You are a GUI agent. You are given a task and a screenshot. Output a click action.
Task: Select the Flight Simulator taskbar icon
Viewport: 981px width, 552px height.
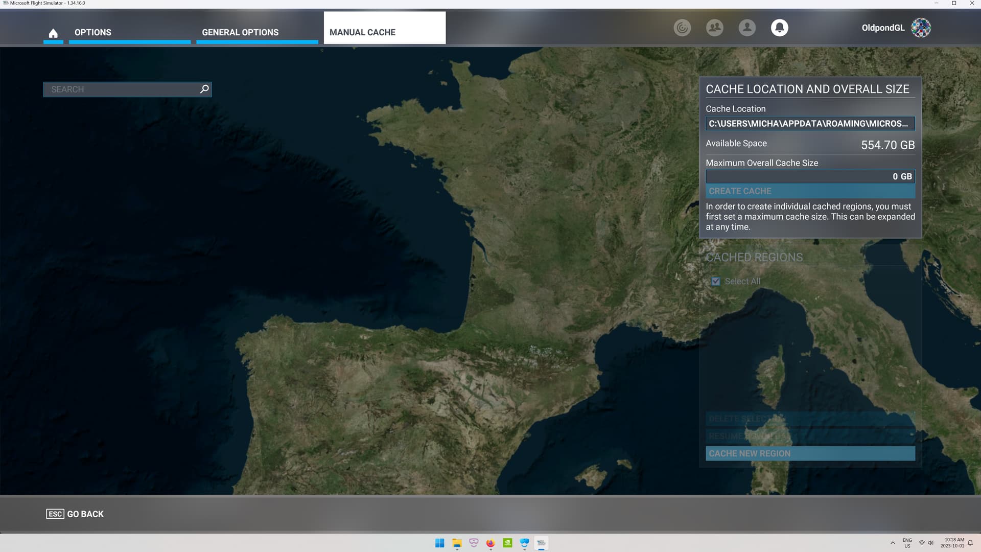(541, 543)
